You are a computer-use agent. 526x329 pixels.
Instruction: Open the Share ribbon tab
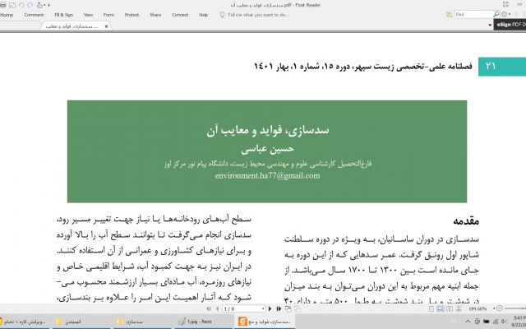pos(155,15)
